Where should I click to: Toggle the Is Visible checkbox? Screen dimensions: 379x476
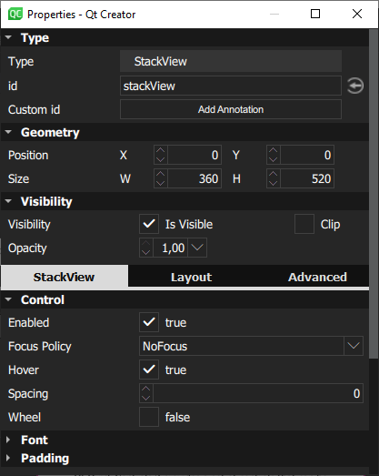[149, 224]
